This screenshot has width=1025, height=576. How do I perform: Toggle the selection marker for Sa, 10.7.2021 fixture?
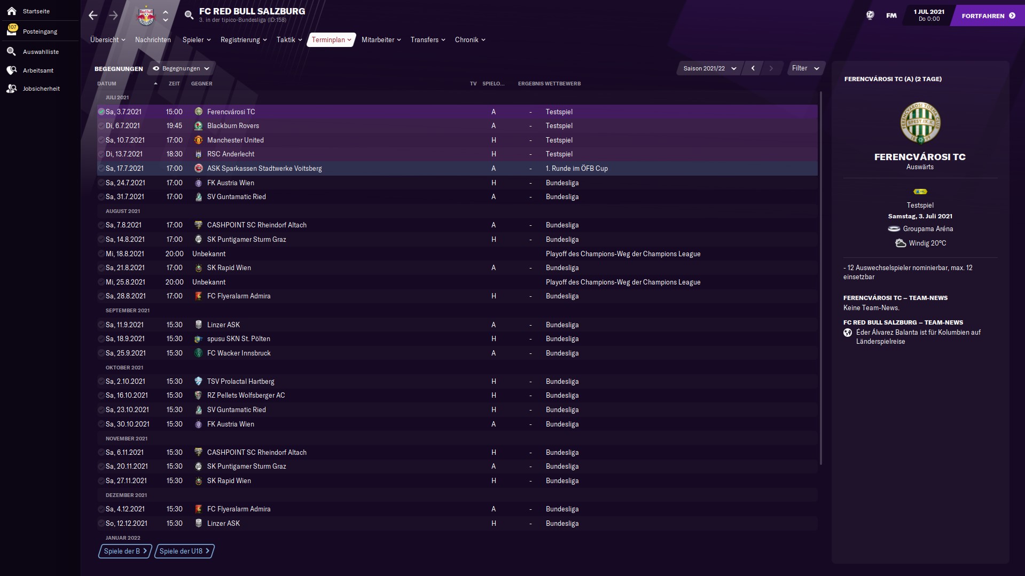(x=101, y=140)
